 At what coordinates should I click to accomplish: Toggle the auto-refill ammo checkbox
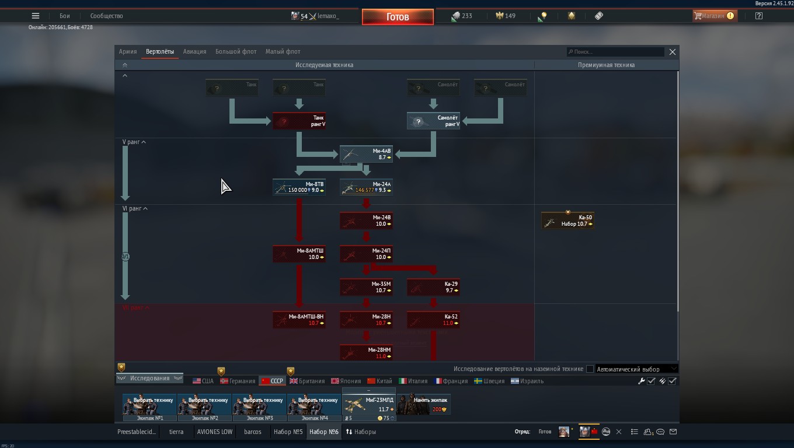(673, 381)
